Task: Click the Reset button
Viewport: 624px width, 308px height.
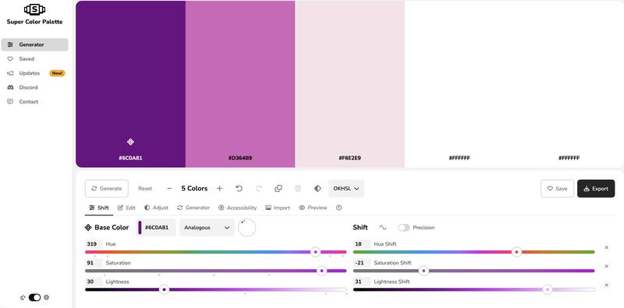Action: [x=145, y=188]
